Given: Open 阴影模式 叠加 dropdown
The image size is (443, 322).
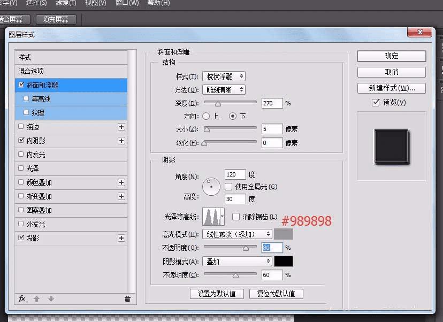Looking at the screenshot, I should (237, 262).
